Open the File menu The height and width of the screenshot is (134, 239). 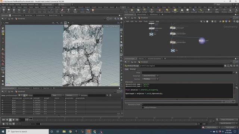tap(3, 4)
